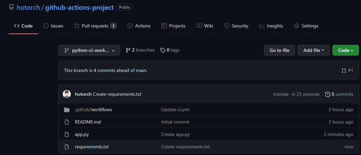Image resolution: width=361 pixels, height=155 pixels.
Task: Click the 'now' timestamp of requirements.txt
Action: pyautogui.click(x=349, y=147)
